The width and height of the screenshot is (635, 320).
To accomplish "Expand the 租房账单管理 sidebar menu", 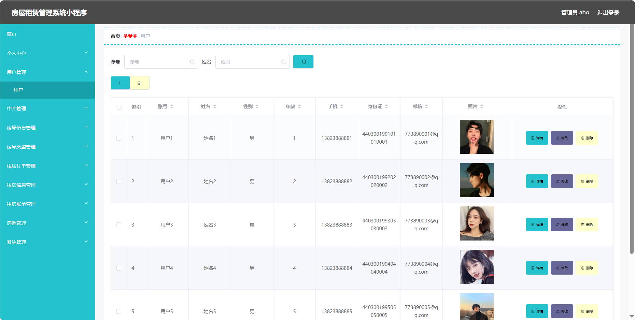I will tap(47, 204).
